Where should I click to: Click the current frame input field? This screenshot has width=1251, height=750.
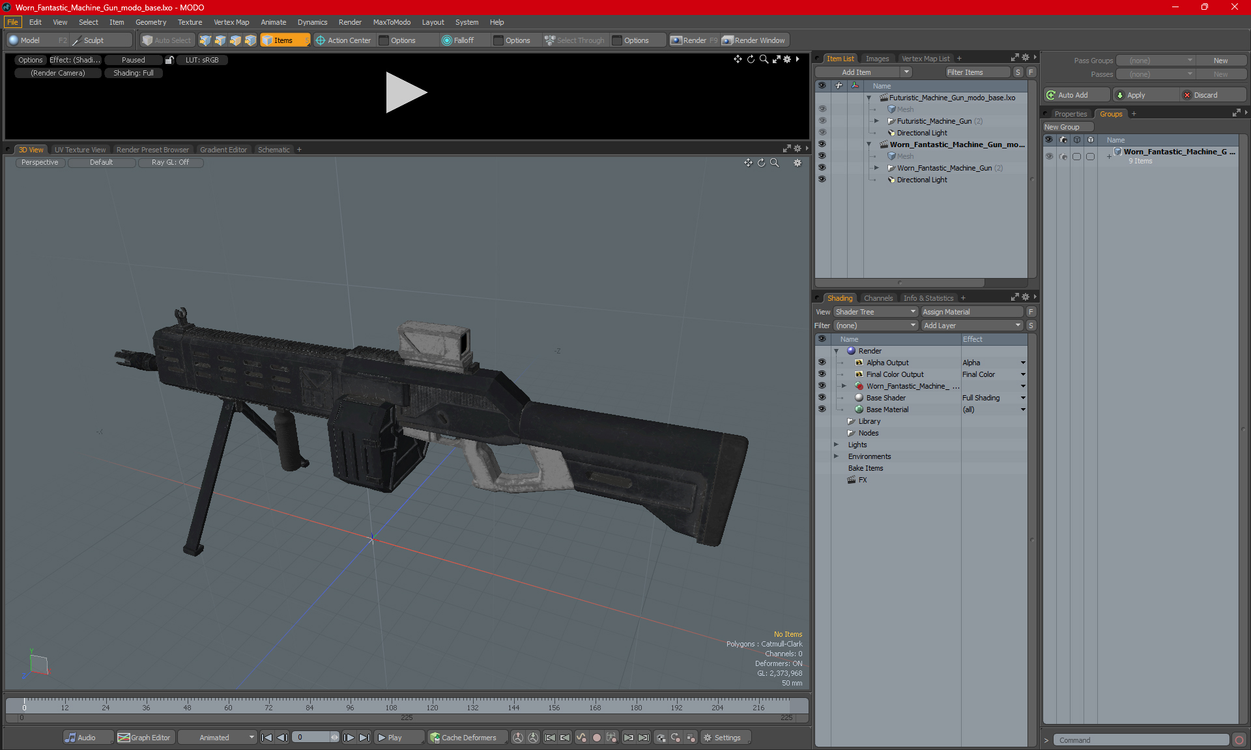pos(312,738)
